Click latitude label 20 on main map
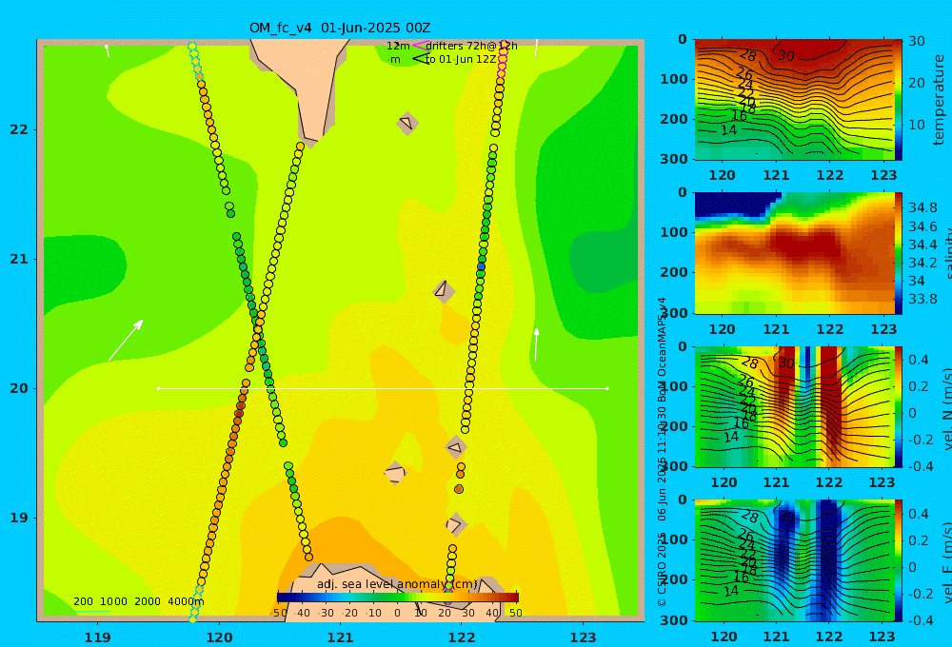The image size is (952, 647). 19,388
